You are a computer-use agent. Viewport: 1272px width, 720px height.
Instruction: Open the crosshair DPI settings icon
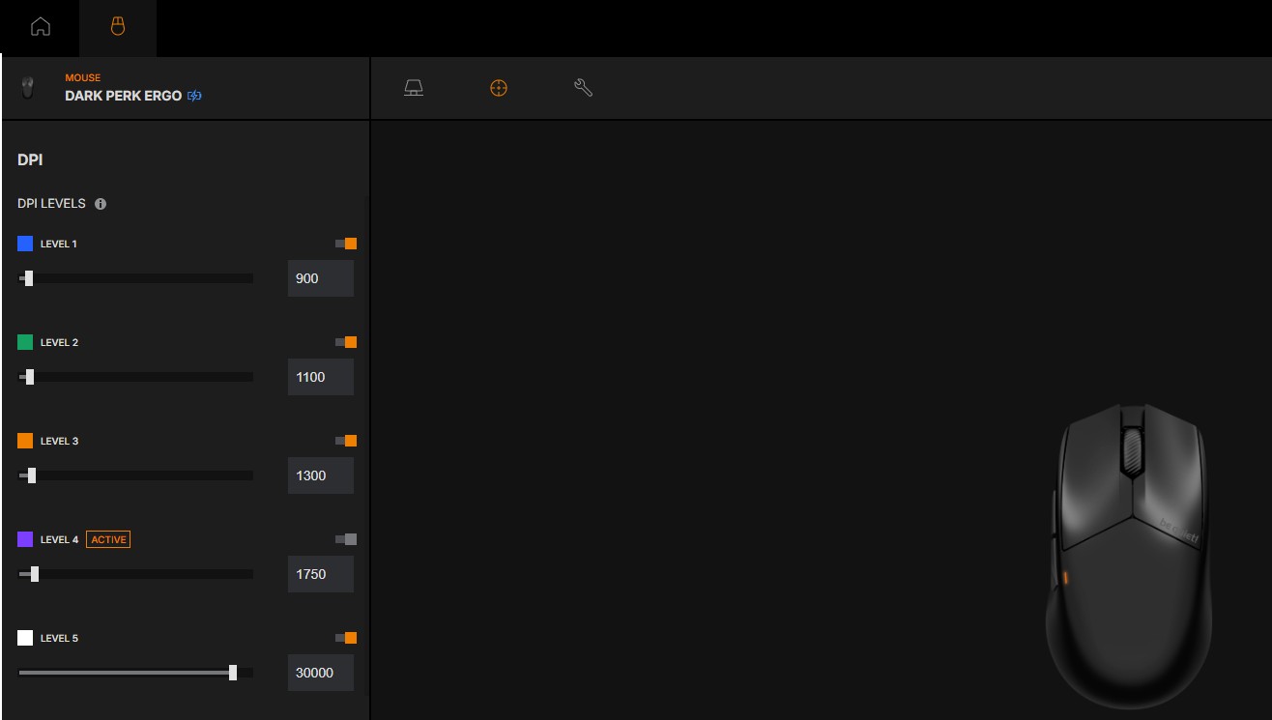pos(499,88)
